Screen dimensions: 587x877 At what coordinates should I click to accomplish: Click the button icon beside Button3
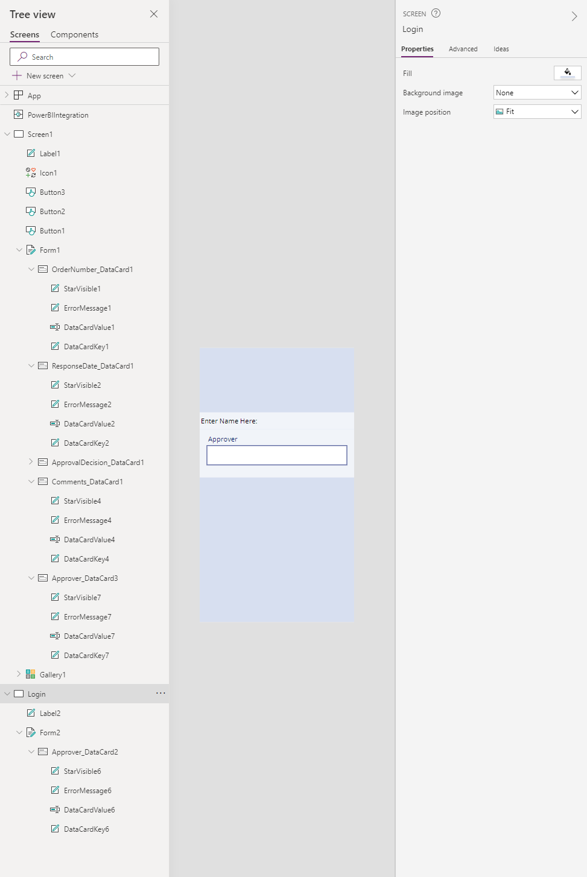[32, 192]
